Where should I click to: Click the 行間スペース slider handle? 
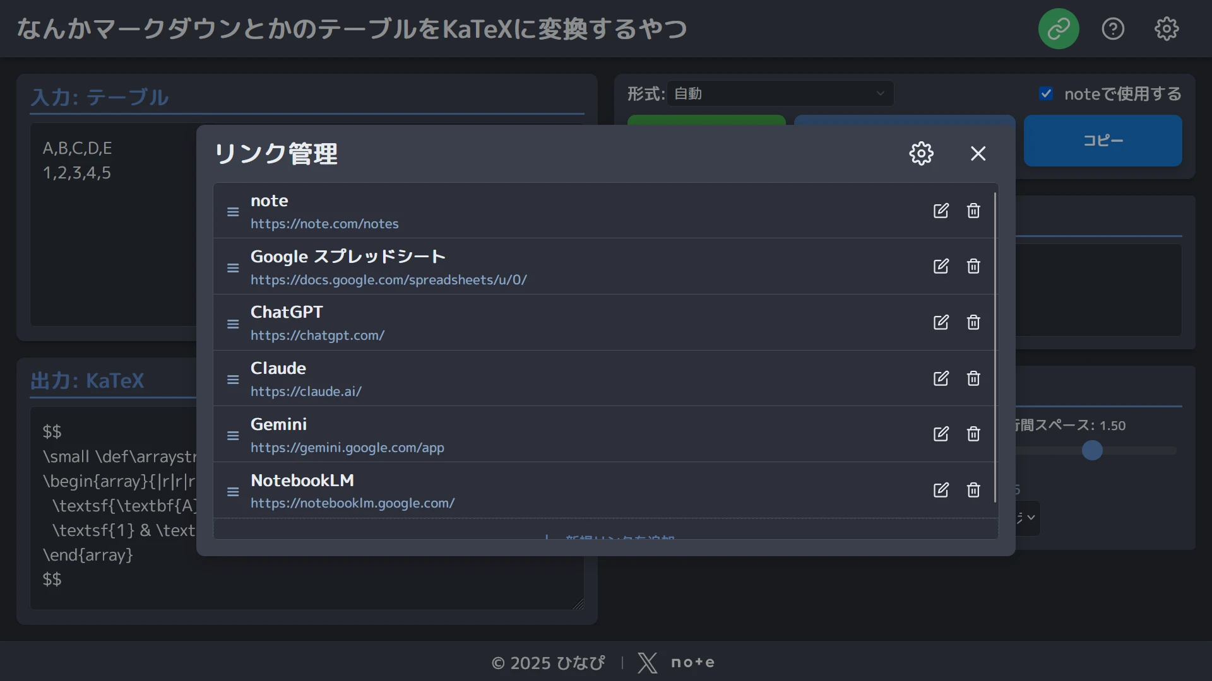(x=1092, y=450)
